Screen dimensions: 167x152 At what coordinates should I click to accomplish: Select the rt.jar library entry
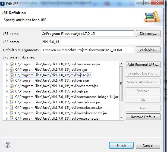[x=51, y=70]
